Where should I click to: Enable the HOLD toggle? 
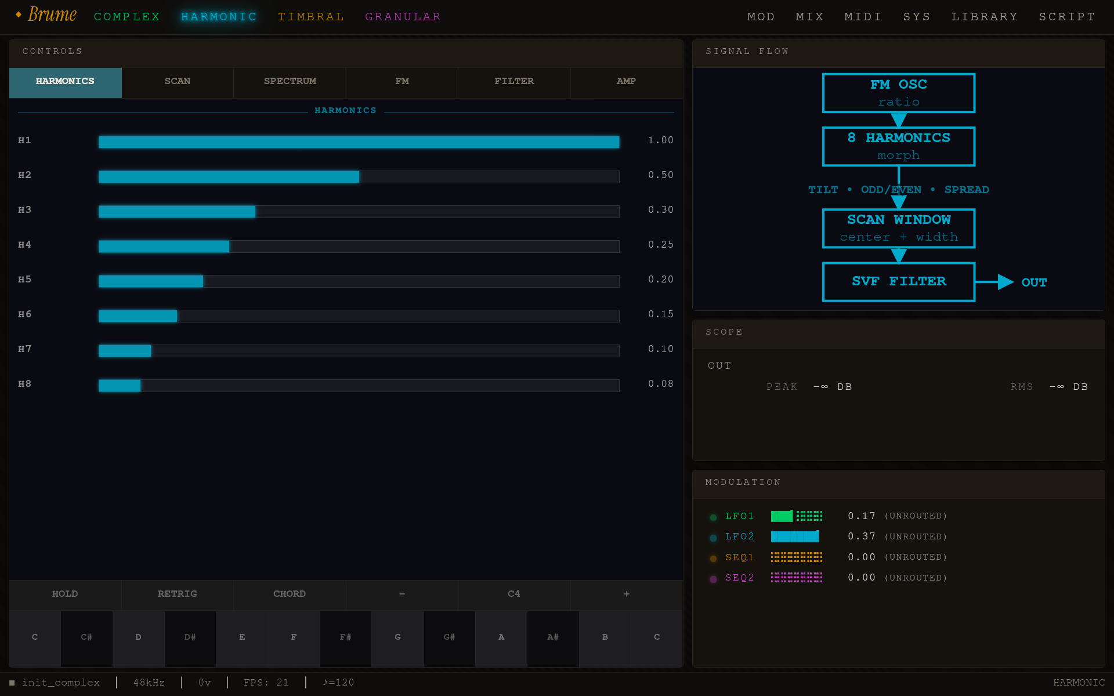point(65,594)
